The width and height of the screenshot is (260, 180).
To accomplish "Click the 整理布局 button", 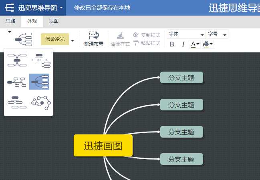I will (x=94, y=39).
